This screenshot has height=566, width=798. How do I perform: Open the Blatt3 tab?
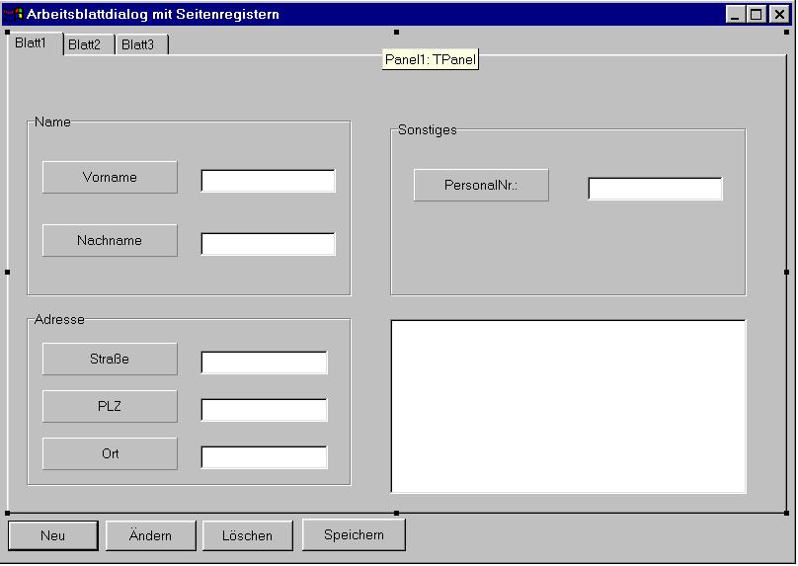138,44
